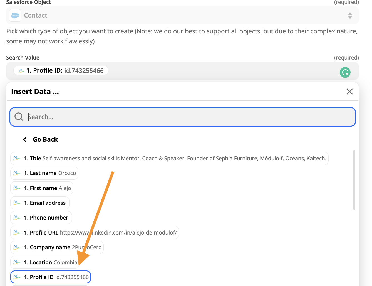Viewport: 372px width, 286px height.
Task: Insert the Title field data item
Action: (x=169, y=158)
